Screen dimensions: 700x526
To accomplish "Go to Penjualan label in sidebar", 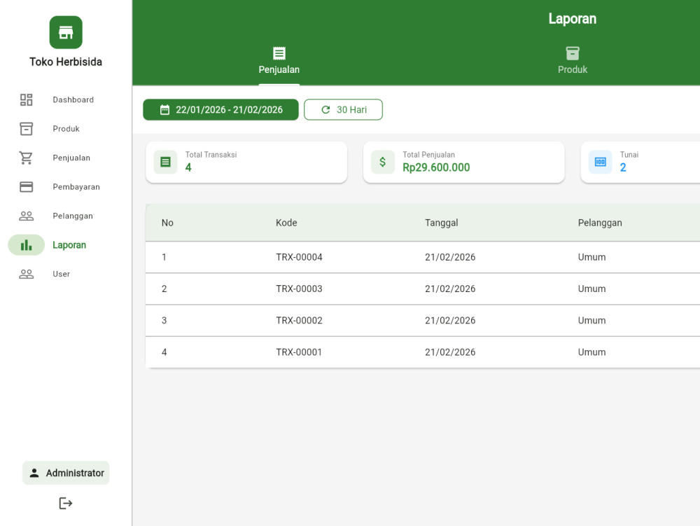I will 71,158.
